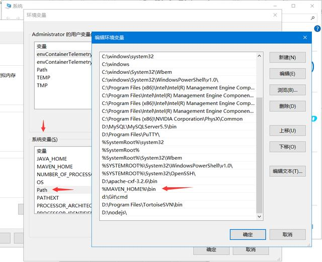Select PATHEXT in system variables

point(63,198)
